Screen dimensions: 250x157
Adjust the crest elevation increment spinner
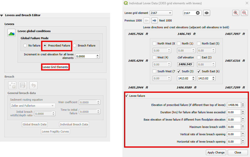[x=98, y=56]
